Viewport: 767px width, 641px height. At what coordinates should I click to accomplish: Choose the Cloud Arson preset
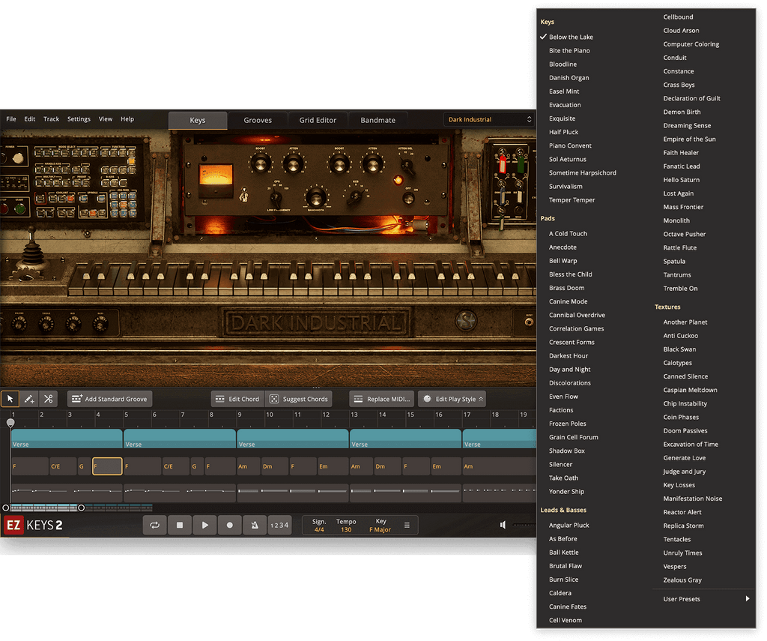click(681, 30)
